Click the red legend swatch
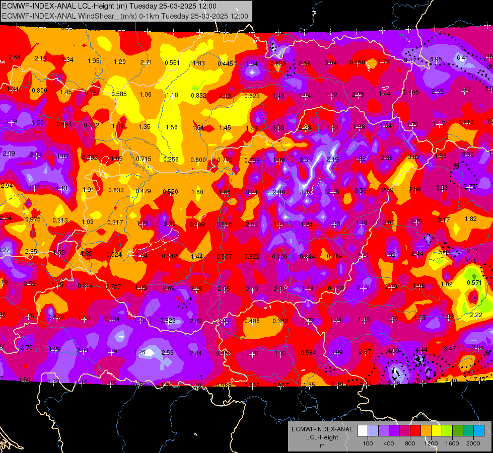493x453 pixels. tap(415, 430)
